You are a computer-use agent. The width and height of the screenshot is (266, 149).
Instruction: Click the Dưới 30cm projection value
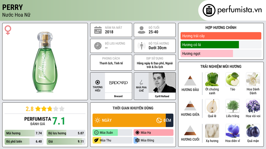[x=157, y=48]
